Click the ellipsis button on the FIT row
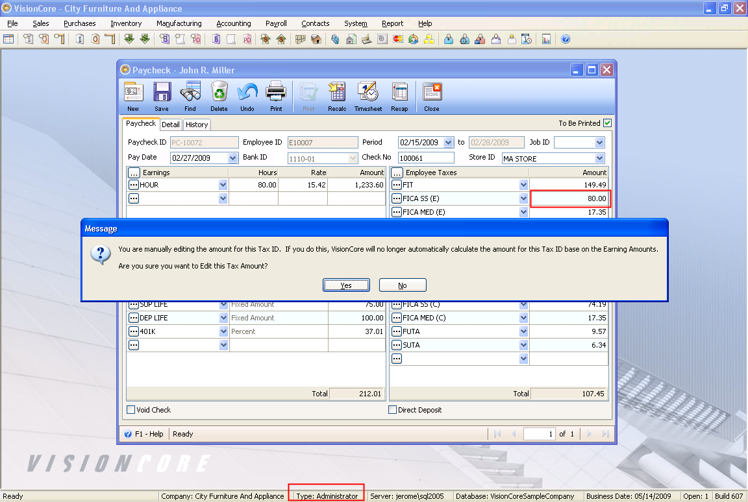The image size is (748, 502). [x=397, y=185]
